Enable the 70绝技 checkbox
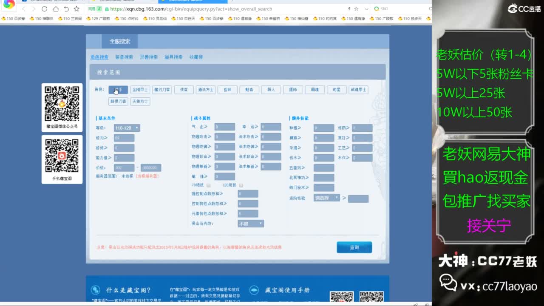544x306 pixels. [x=208, y=185]
